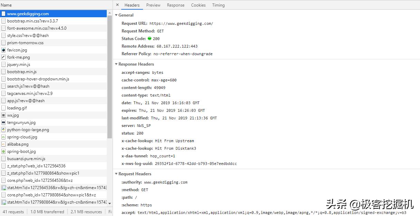This screenshot has width=420, height=216.
Task: Click the python-logo-large.png file icon
Action: [3, 129]
